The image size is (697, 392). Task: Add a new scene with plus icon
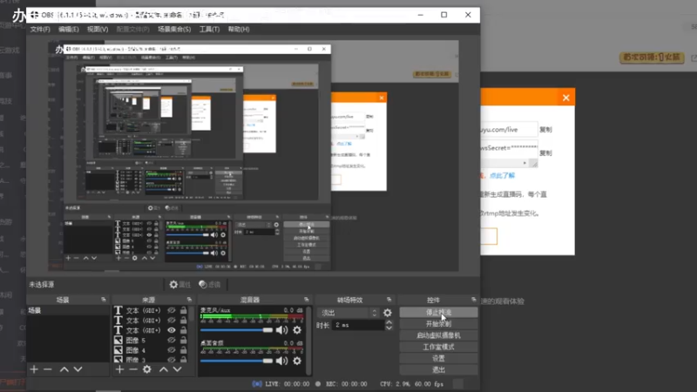click(x=34, y=369)
